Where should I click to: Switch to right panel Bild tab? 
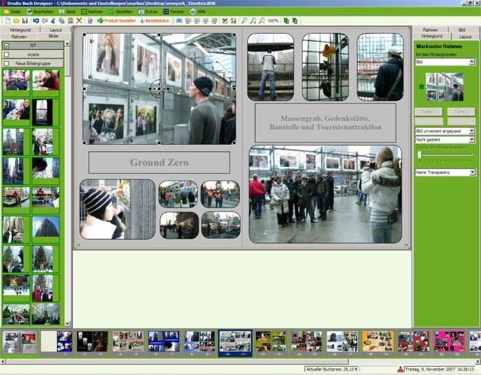(462, 30)
